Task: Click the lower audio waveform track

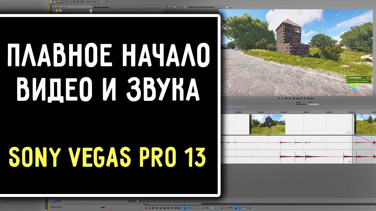Action: click(298, 157)
